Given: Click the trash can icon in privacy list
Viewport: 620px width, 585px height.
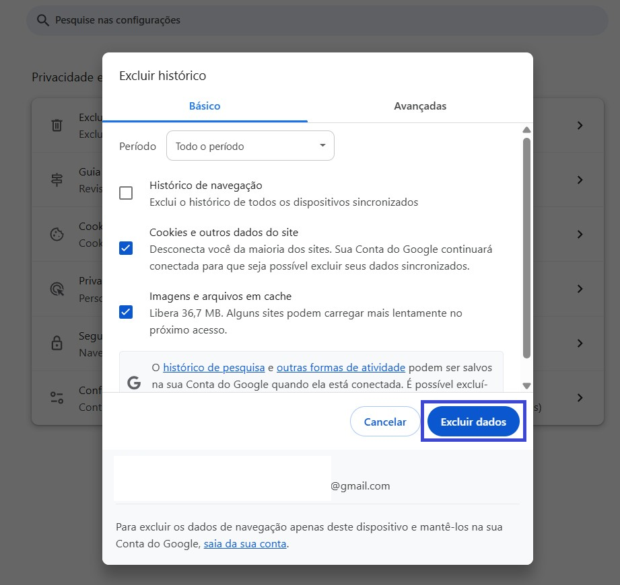Looking at the screenshot, I should [57, 126].
